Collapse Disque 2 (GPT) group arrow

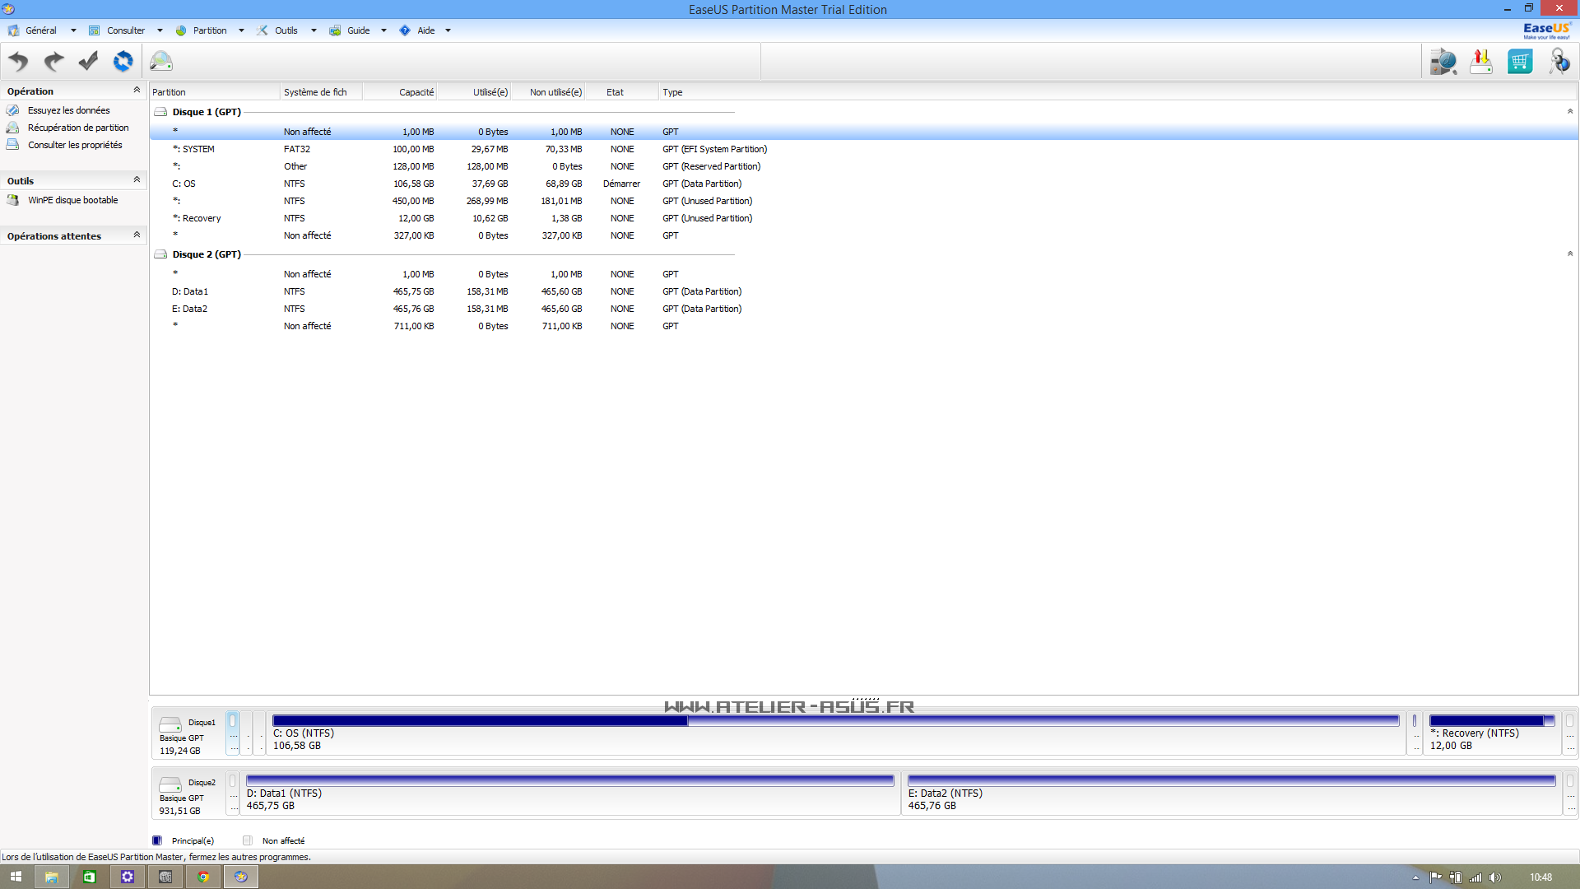coord(1569,254)
